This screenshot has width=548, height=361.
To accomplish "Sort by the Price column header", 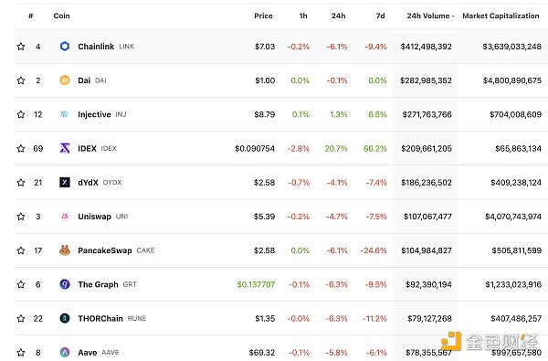I will pyautogui.click(x=263, y=16).
